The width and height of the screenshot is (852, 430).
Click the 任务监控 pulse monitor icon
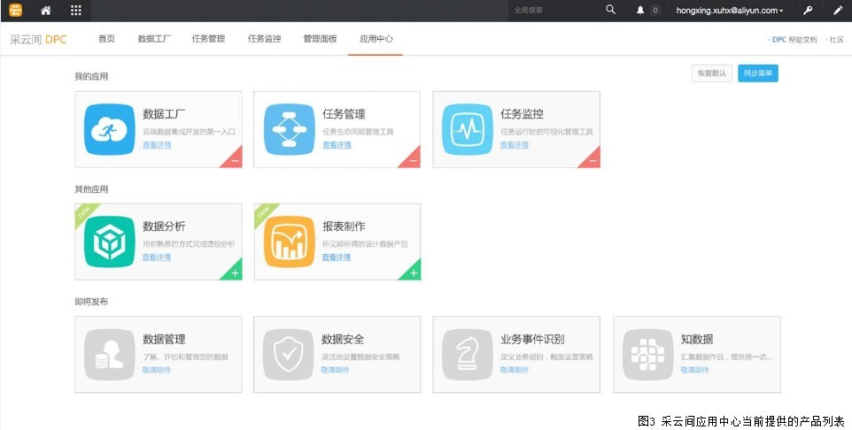pos(468,129)
